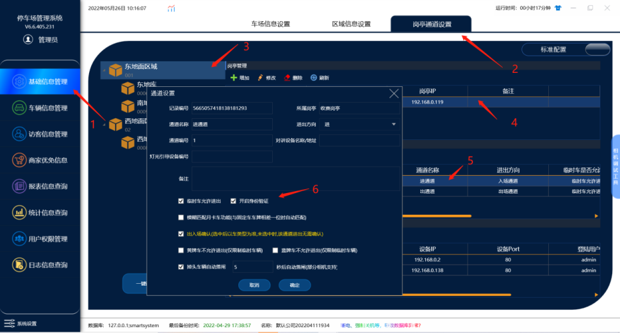Click the partly hidden 一键 button
This screenshot has width=620, height=333.
135,283
